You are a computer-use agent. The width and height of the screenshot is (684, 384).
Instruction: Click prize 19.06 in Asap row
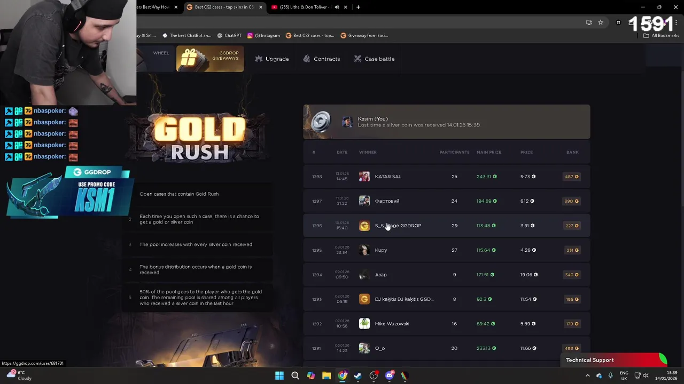[x=529, y=275]
